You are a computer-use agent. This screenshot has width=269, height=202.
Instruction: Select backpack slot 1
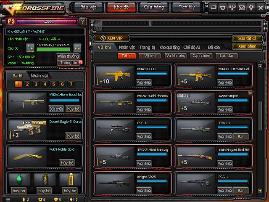(x=18, y=84)
